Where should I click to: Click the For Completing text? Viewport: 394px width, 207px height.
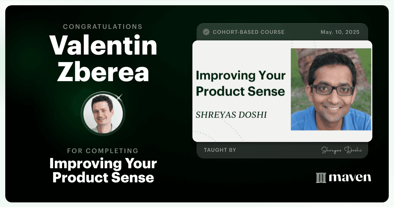click(x=103, y=151)
